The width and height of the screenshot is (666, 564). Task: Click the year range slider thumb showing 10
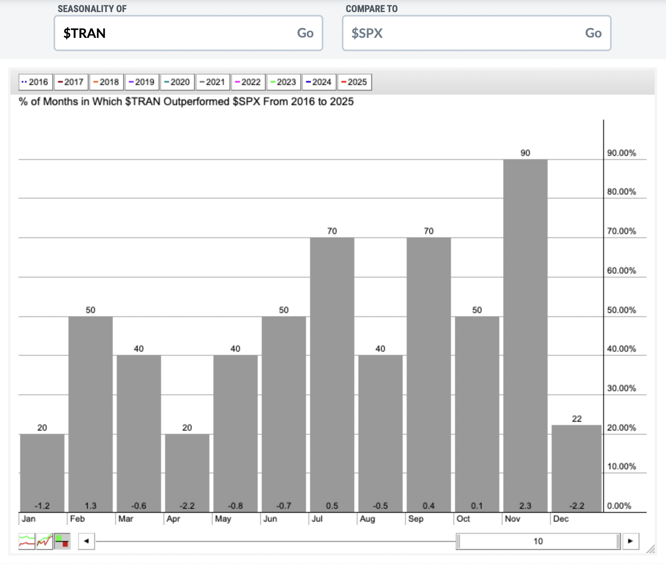tap(538, 541)
